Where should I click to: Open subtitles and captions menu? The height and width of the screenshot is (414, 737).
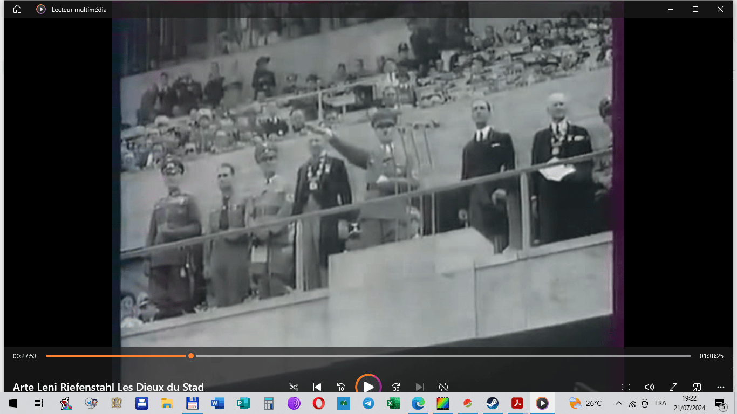tap(626, 387)
